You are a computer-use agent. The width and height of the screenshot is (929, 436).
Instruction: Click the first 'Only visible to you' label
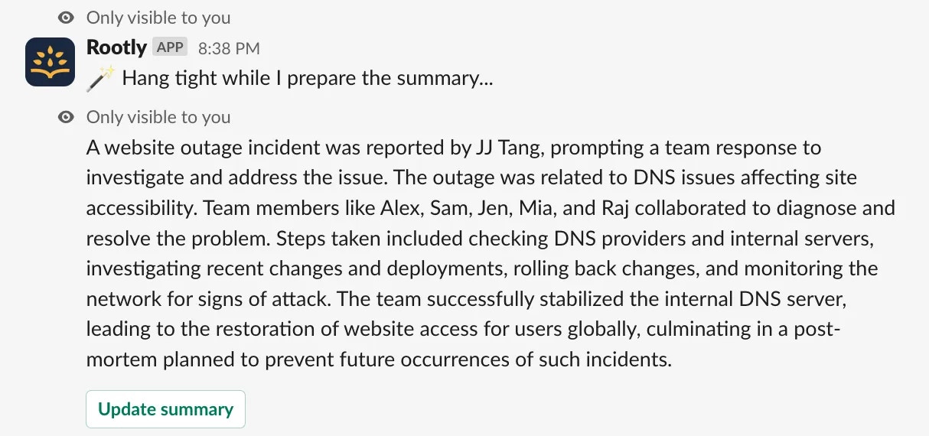[158, 18]
